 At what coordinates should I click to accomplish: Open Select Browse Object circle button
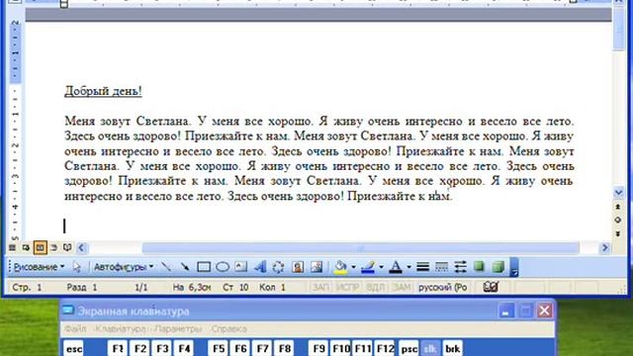[618, 221]
